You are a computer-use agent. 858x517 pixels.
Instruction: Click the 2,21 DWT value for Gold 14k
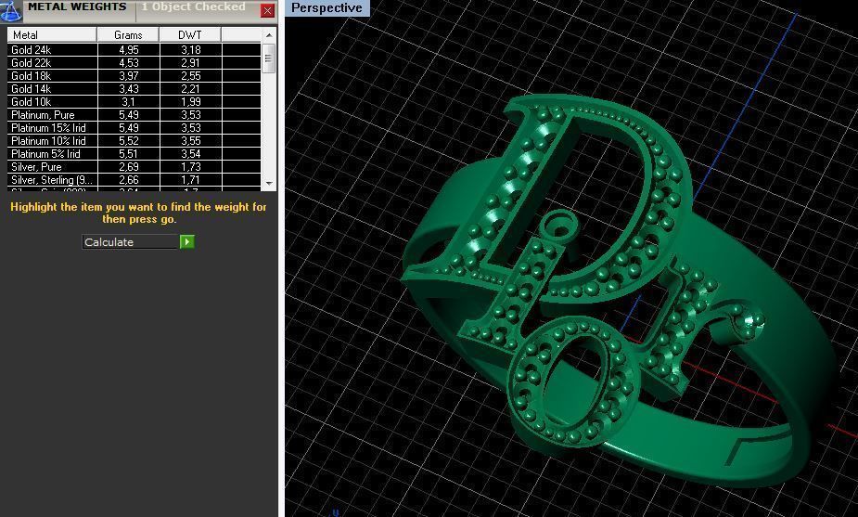[x=191, y=89]
